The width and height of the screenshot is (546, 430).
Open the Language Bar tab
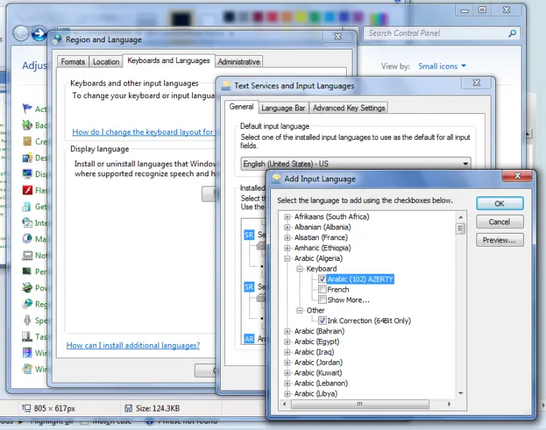(x=283, y=108)
